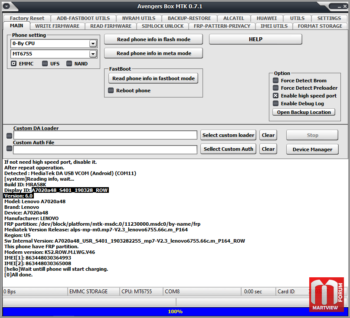Click the [0]All done. log line
This screenshot has height=318, width=350.
click(19, 275)
